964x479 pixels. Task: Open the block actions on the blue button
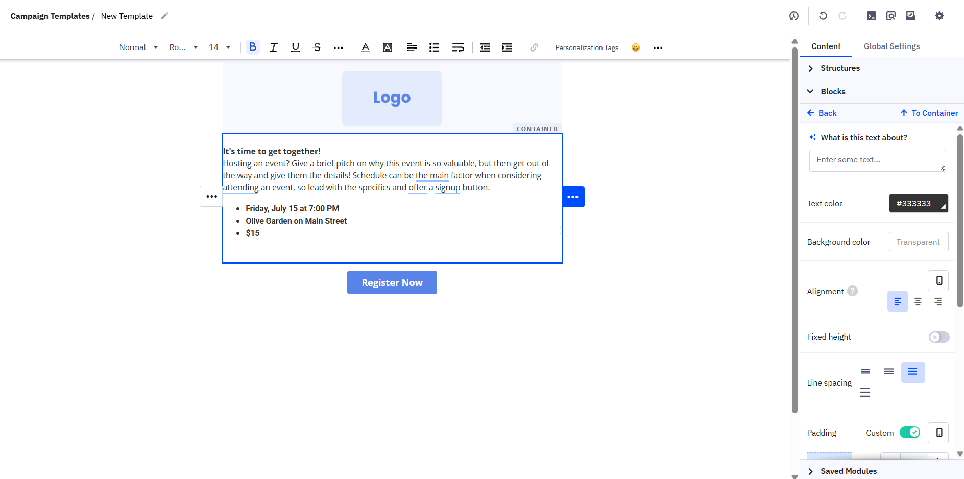[x=573, y=197]
